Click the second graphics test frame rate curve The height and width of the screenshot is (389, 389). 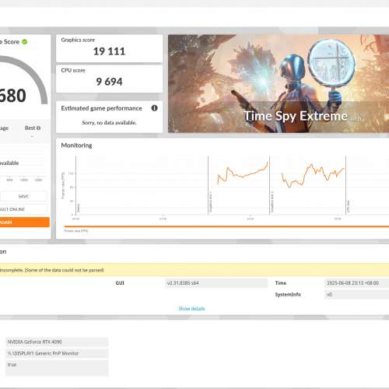tap(313, 175)
